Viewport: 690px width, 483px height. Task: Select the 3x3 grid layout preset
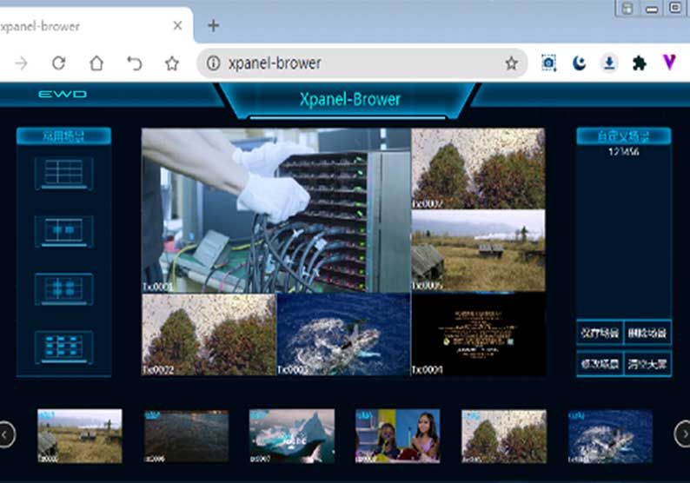coord(63,173)
